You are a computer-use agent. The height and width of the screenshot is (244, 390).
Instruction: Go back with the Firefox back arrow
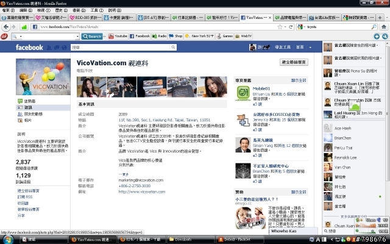pos(6,27)
